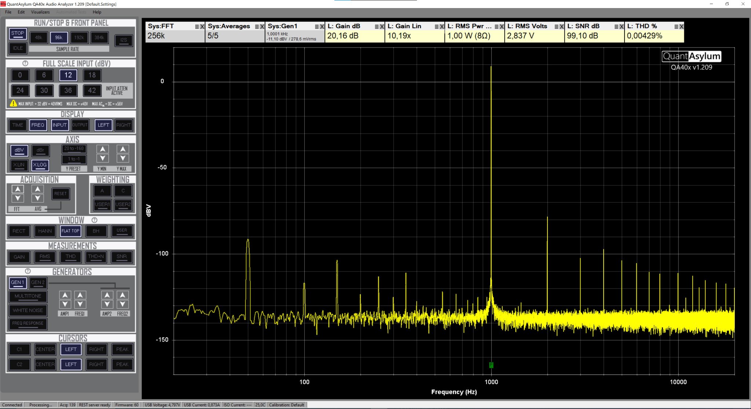Close the Sys:Gen1 readout box
The image size is (751, 409).
click(x=322, y=27)
